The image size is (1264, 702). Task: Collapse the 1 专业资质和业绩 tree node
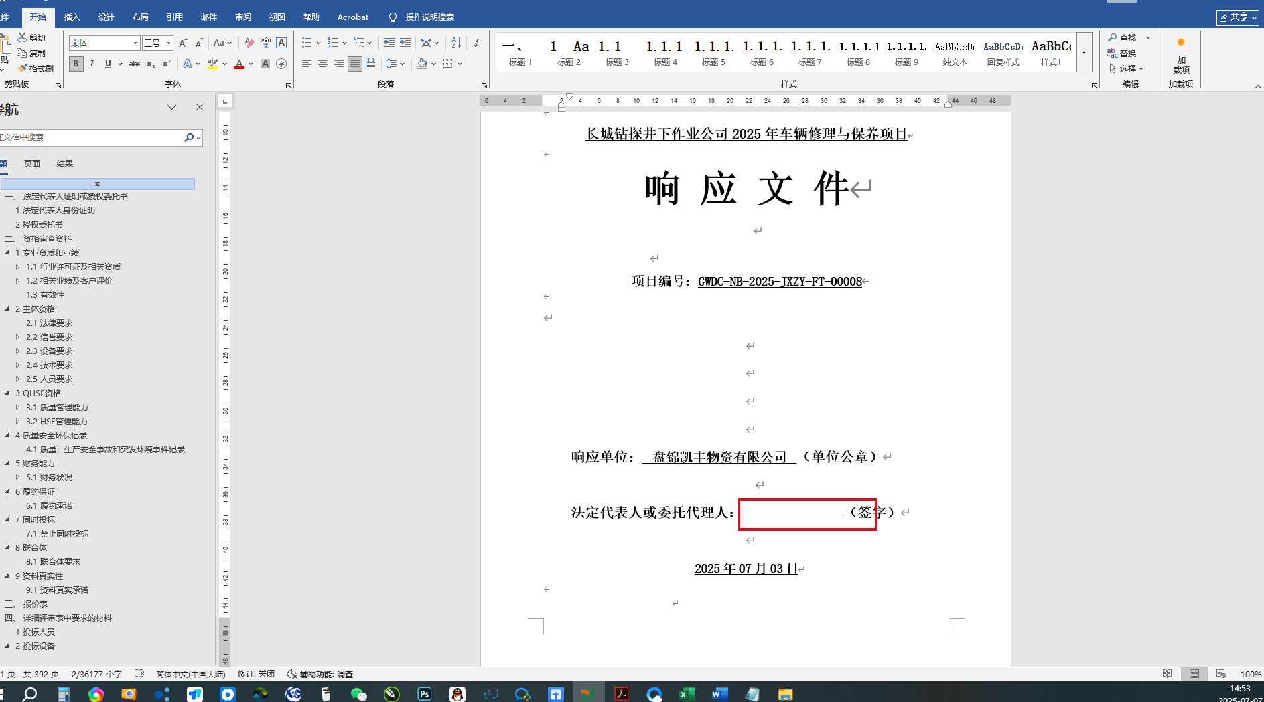pos(7,253)
